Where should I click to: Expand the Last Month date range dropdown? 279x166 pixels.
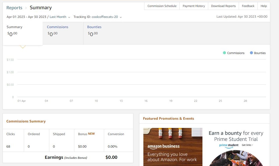[x=60, y=17]
